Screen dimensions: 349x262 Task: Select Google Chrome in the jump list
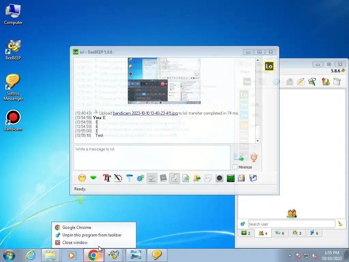pyautogui.click(x=94, y=228)
